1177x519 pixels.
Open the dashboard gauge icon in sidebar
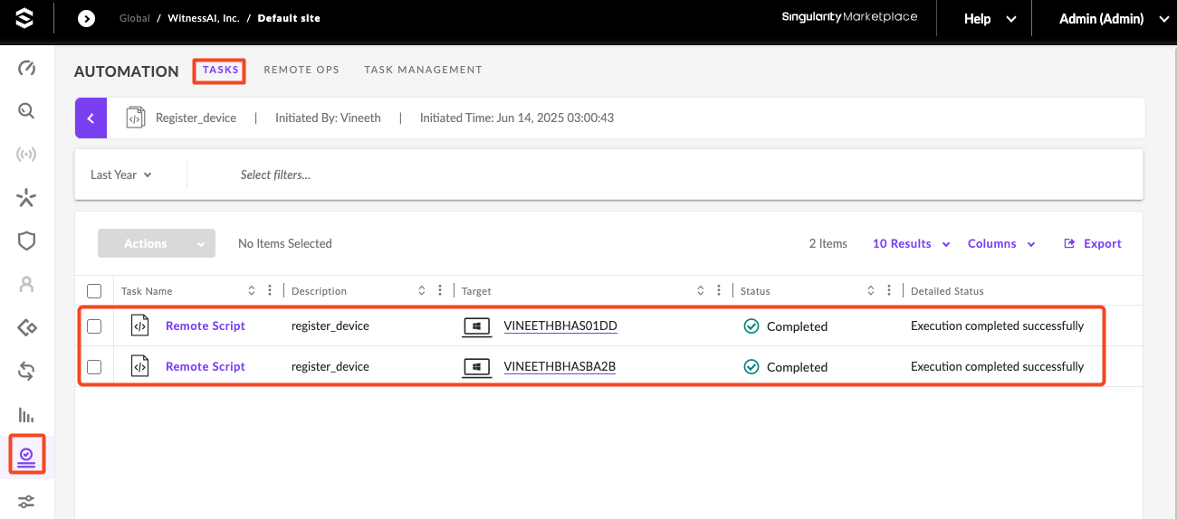(26, 69)
